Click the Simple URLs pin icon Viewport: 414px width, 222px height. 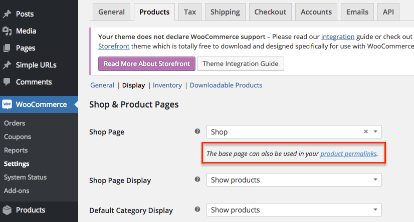pos(7,65)
